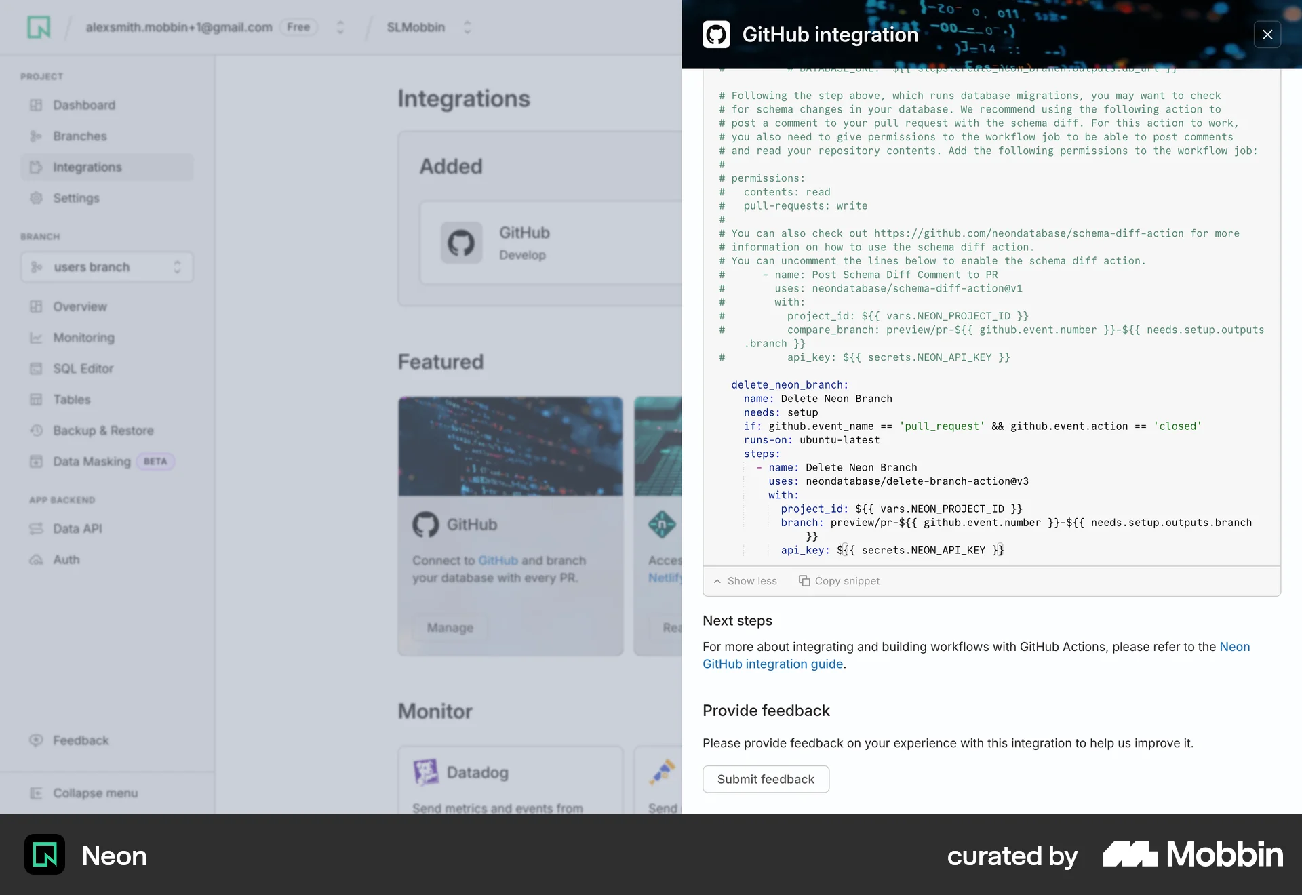
Task: Click the GitHub icon in Featured card
Action: (x=426, y=524)
